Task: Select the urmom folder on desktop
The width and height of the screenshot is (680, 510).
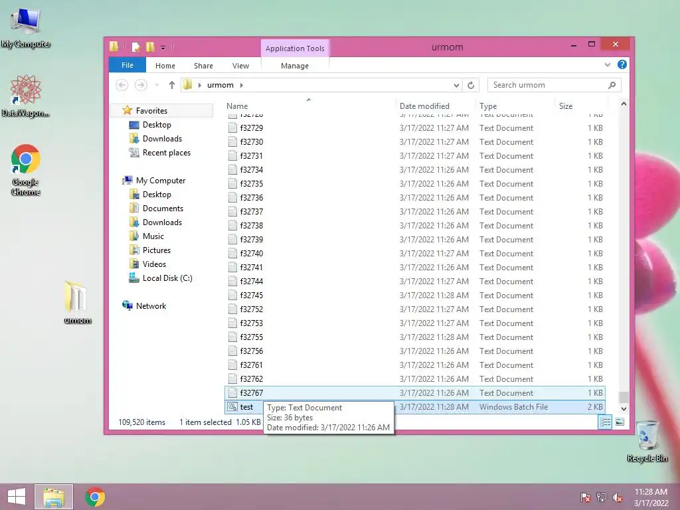Action: [x=77, y=303]
